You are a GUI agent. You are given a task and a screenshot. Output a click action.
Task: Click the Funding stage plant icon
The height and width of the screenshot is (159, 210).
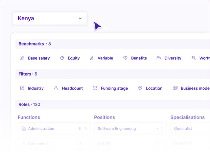point(95,88)
